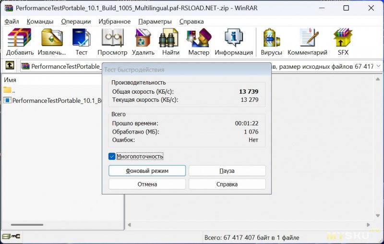384x244 pixels.
Task: Select the PerformanceTestPortable_10.1 file row
Action: [x=52, y=100]
